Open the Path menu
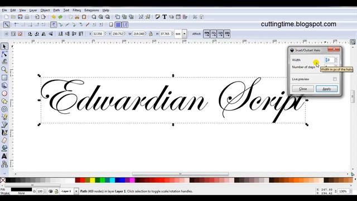The image size is (357, 201). point(56,10)
